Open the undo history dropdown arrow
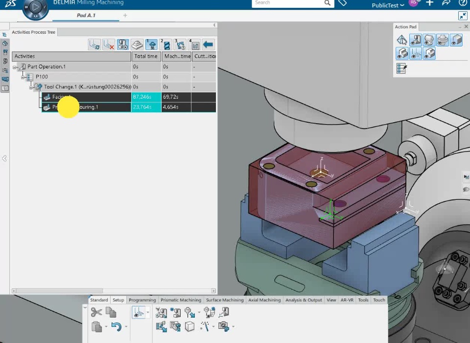This screenshot has height=343, width=470. pyautogui.click(x=126, y=326)
